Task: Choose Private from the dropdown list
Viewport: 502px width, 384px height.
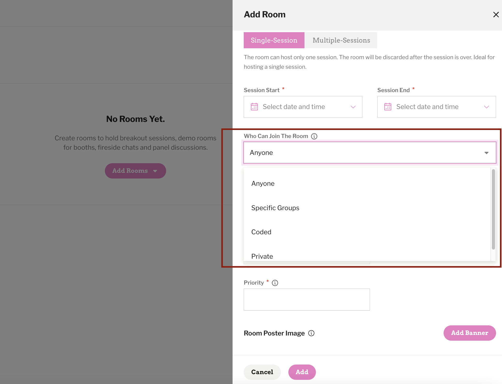Action: (367, 253)
